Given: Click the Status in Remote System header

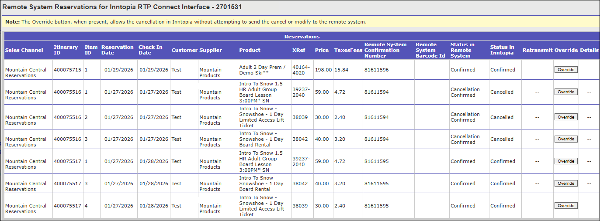Looking at the screenshot, I should pos(462,50).
